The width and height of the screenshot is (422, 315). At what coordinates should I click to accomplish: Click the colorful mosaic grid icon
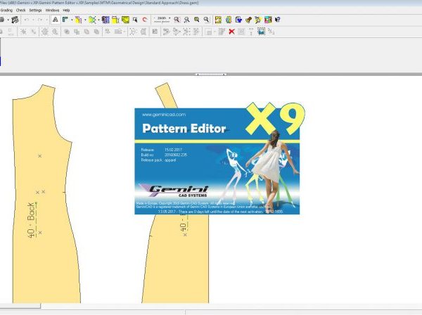point(105,20)
